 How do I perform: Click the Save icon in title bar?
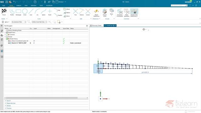pos(7,2)
